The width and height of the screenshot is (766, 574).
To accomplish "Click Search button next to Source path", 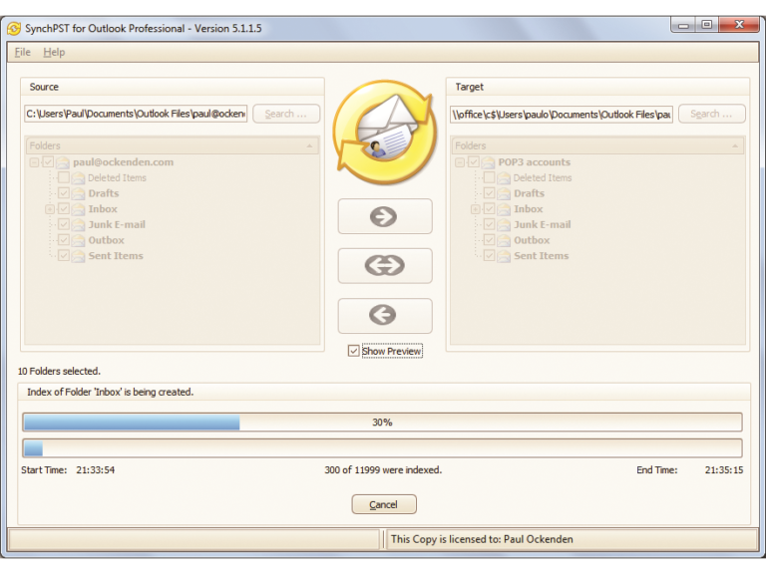I will (286, 114).
